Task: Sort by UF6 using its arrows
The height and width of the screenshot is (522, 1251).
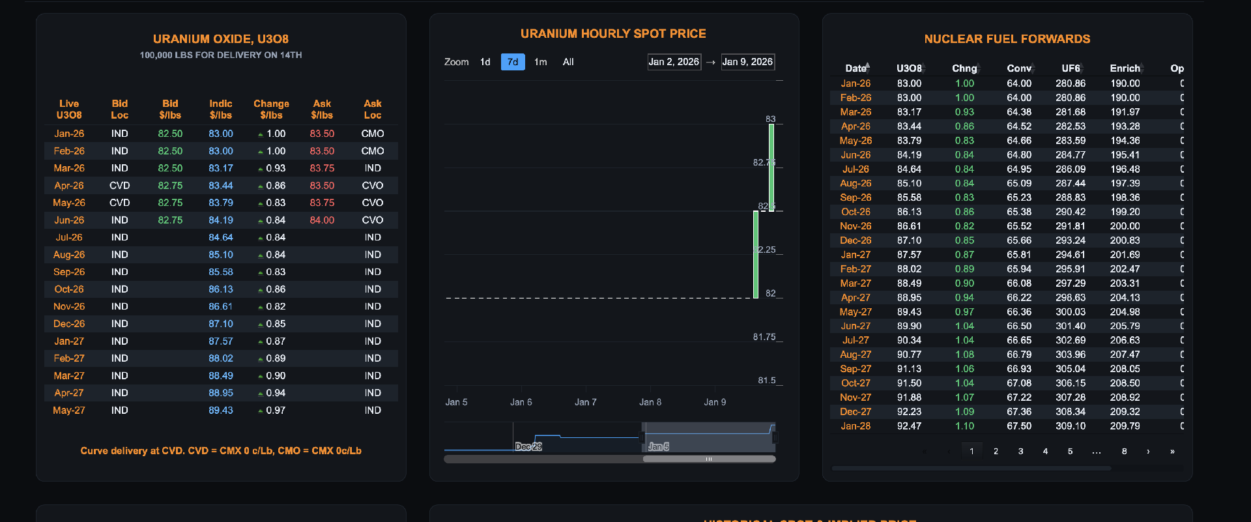Action: 1082,68
